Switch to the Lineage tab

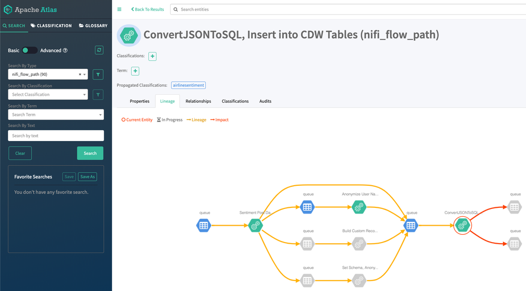coord(167,101)
